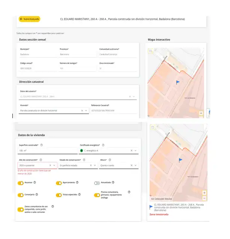Viewport: 230px width, 239px height.
Task: Open the Datos del catastro dropdown
Action: [134, 96]
